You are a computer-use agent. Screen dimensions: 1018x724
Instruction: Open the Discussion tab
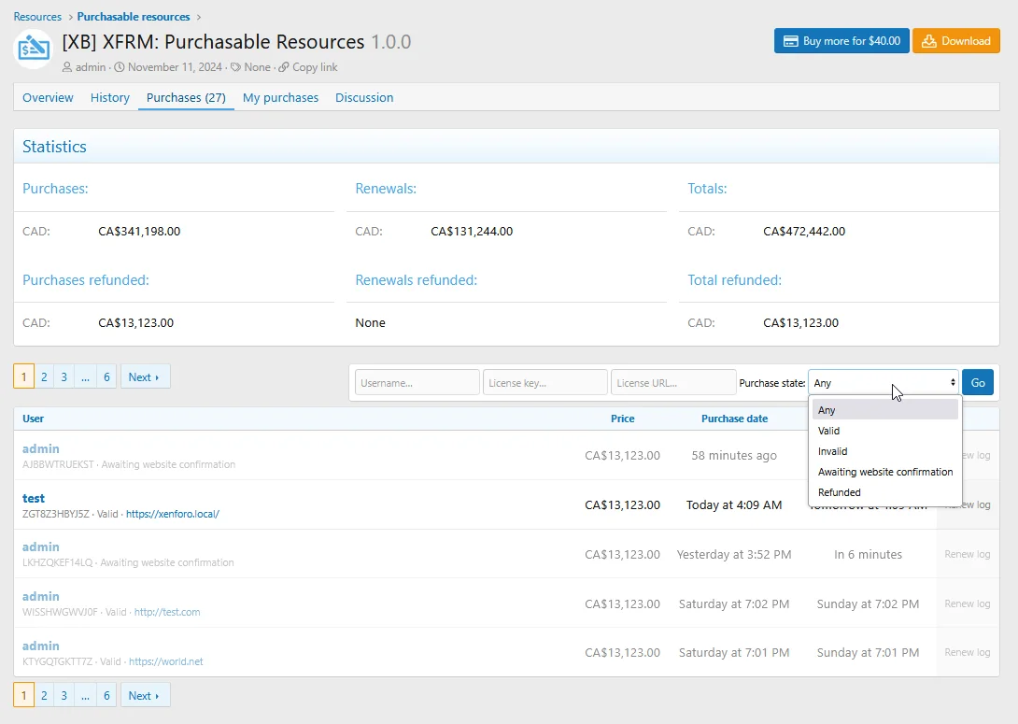tap(364, 97)
